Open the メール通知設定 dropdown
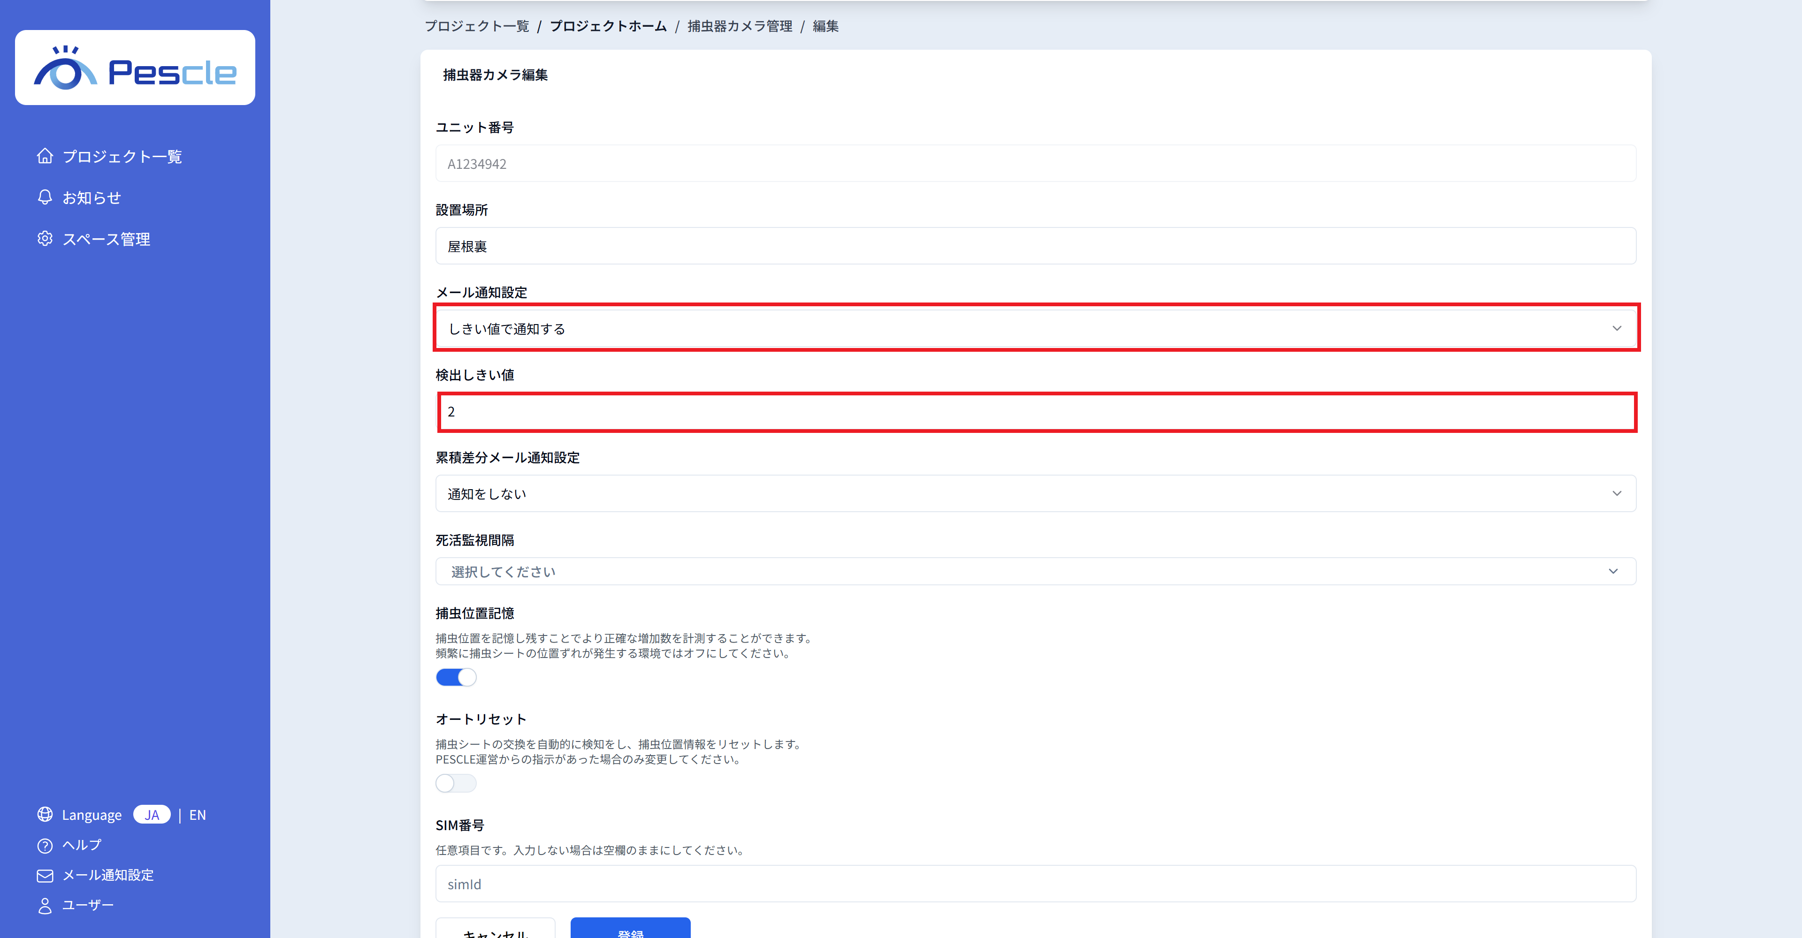Screen dimensions: 1802x938 tap(1035, 328)
